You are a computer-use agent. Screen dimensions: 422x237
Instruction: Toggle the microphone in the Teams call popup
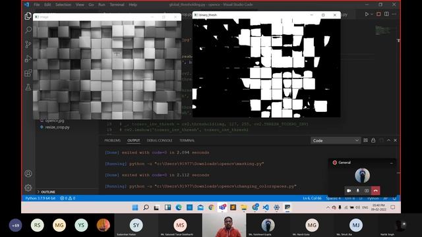(357, 190)
